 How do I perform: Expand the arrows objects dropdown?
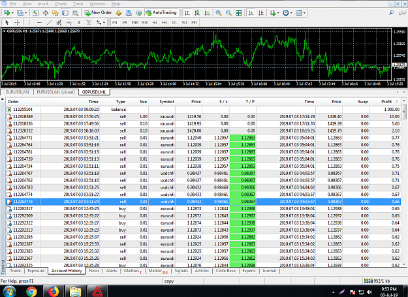click(104, 23)
